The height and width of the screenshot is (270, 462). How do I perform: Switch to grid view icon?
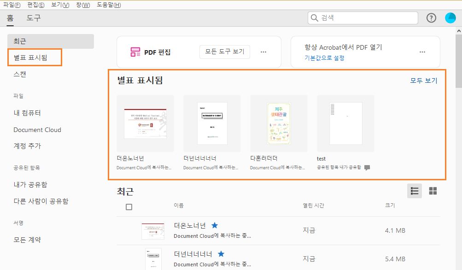coord(432,190)
